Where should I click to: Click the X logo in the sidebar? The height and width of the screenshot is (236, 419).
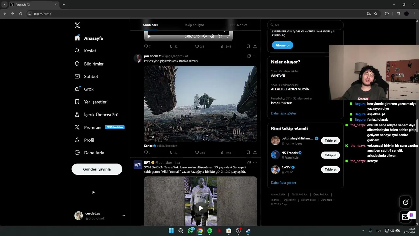click(77, 25)
